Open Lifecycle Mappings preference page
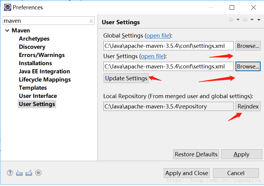Screen dimensions: 264x186 tap(45, 80)
